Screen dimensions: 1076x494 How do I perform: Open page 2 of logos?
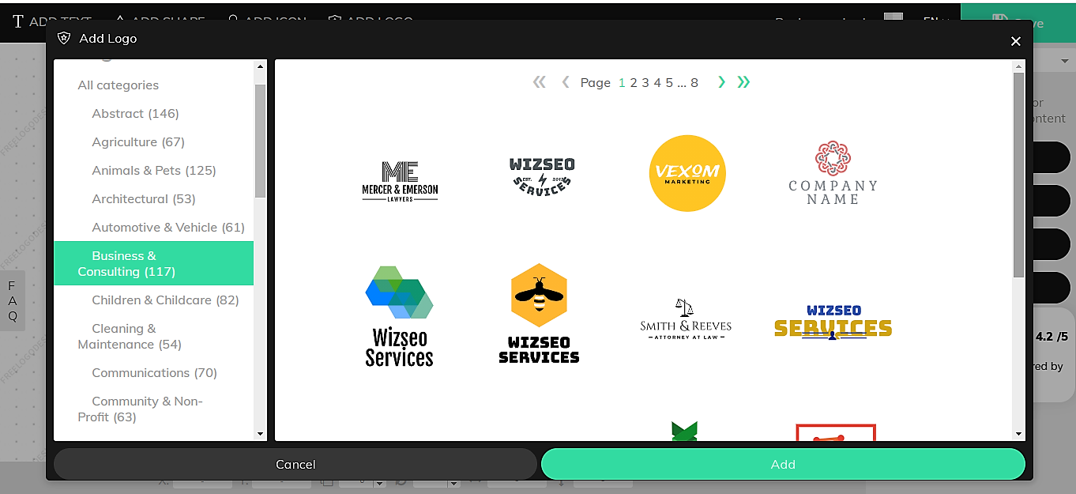tap(634, 82)
